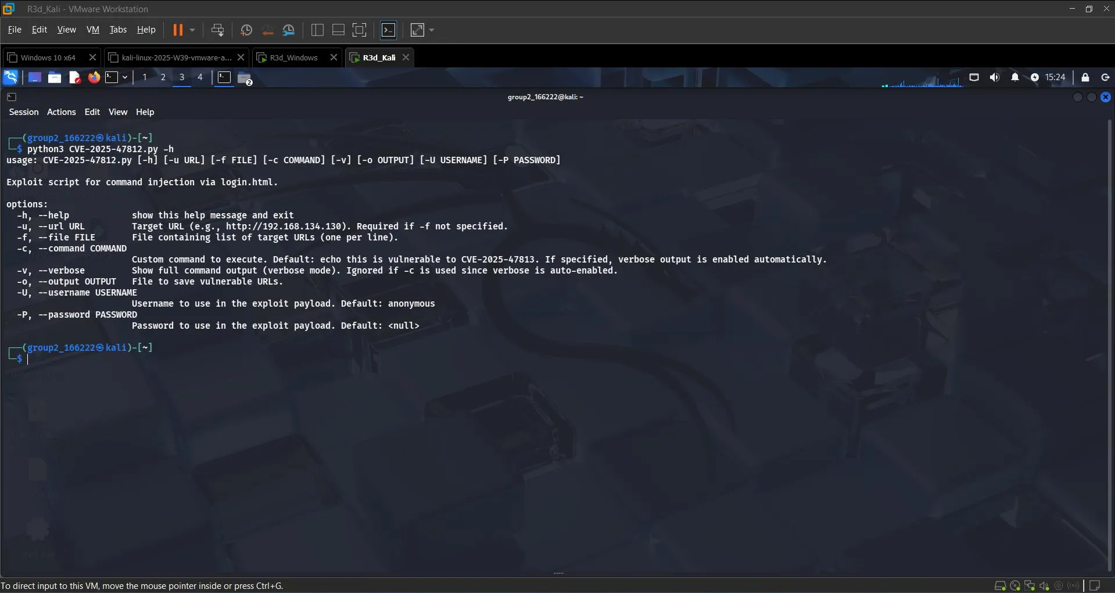Pause the virtual machine with the orange pause button
The height and width of the screenshot is (593, 1115).
pyautogui.click(x=178, y=30)
